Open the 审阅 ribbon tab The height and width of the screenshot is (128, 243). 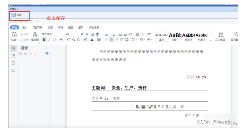60,27
